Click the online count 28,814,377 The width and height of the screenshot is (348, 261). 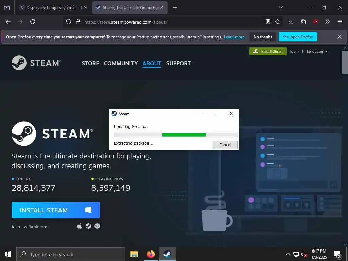point(33,188)
